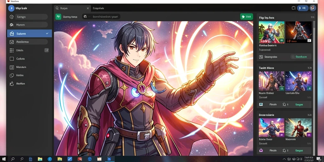This screenshot has width=324, height=162.
Task: Click the list-lines icon in the left sidebar
Action: click(x=12, y=50)
